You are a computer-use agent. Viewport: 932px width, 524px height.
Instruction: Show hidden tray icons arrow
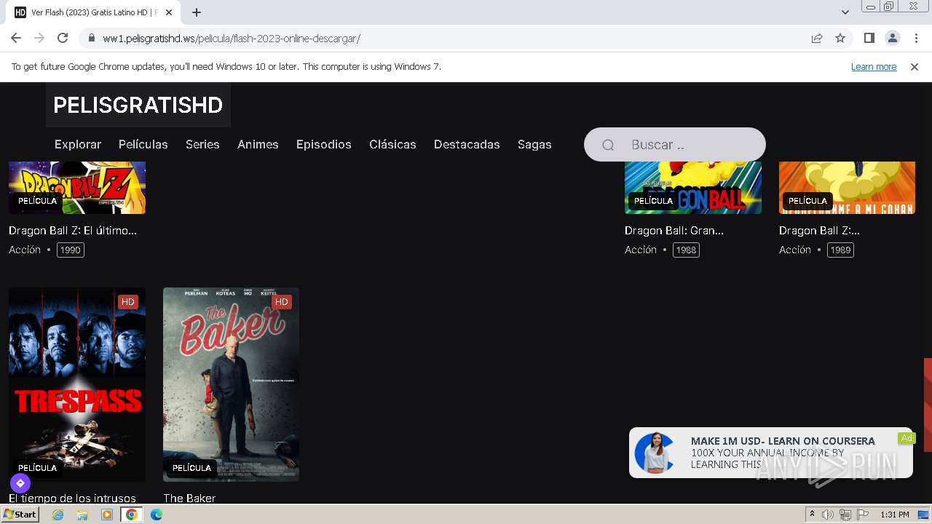pyautogui.click(x=812, y=515)
